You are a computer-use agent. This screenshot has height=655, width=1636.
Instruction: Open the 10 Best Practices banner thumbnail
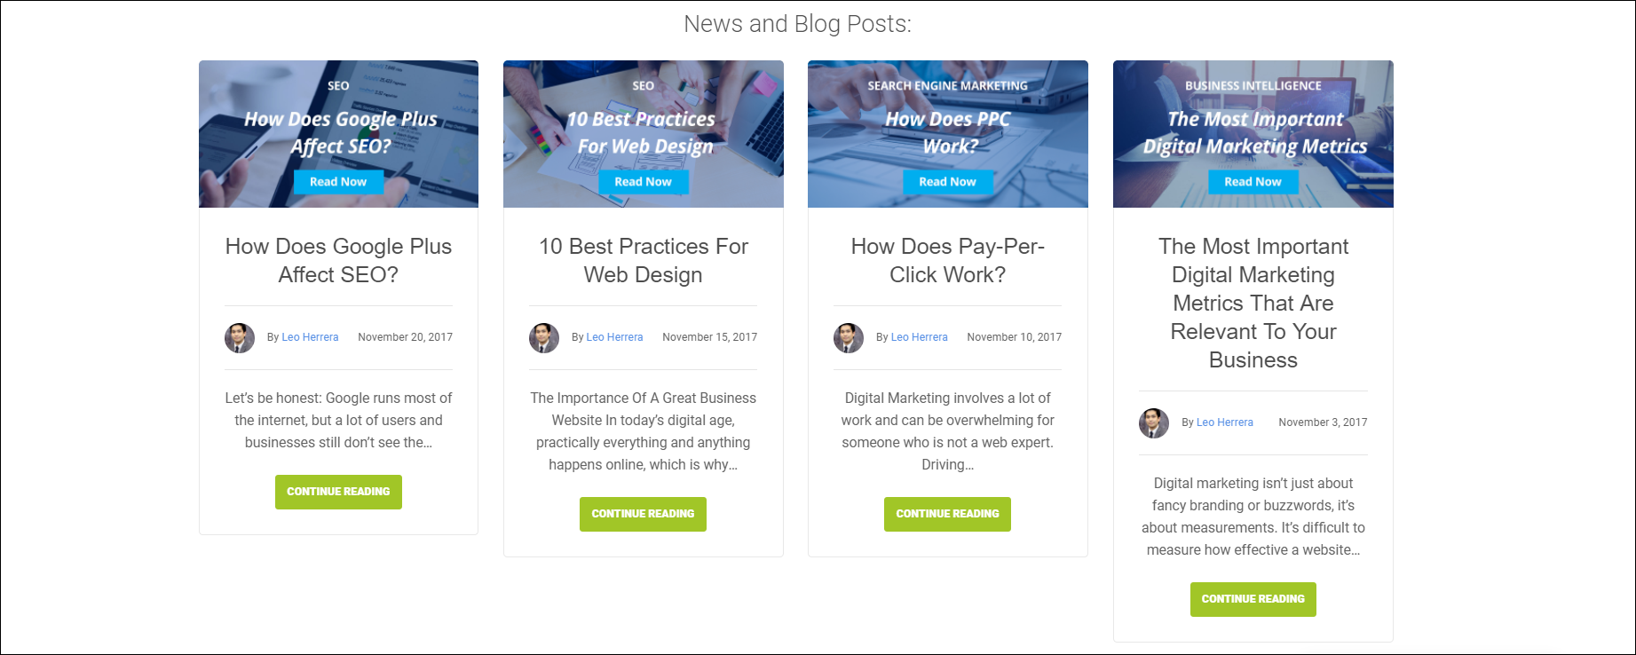(644, 134)
